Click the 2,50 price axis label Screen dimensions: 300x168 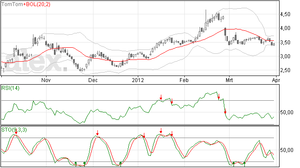point(285,70)
